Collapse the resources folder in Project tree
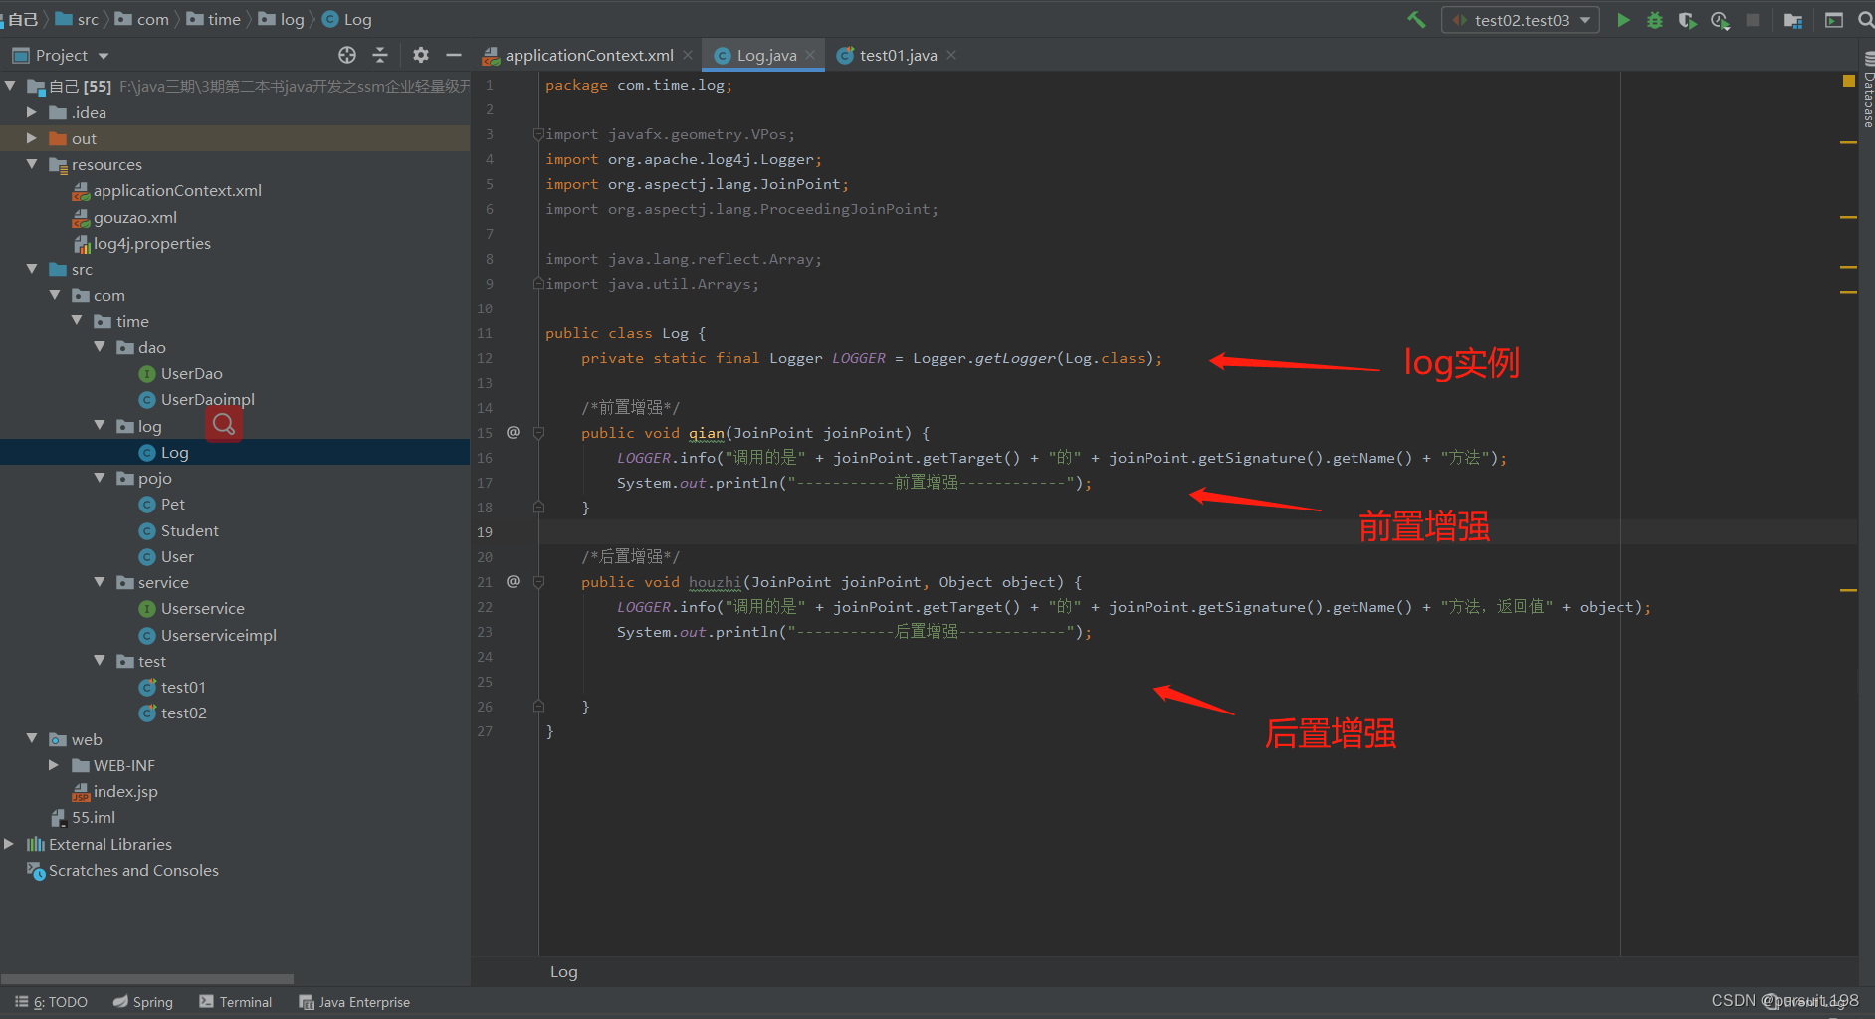This screenshot has width=1875, height=1019. click(x=32, y=164)
